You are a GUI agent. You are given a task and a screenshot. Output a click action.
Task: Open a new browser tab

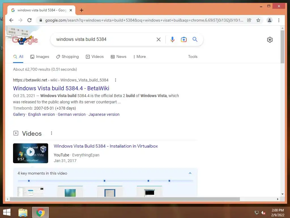point(82,10)
